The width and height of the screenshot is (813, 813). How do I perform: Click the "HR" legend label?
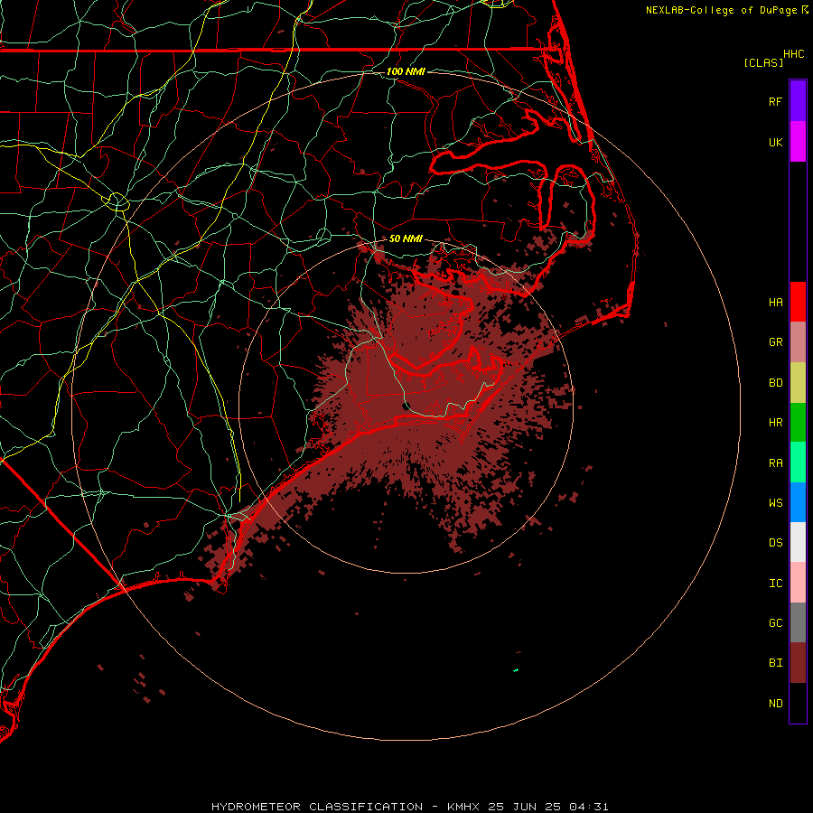click(776, 423)
